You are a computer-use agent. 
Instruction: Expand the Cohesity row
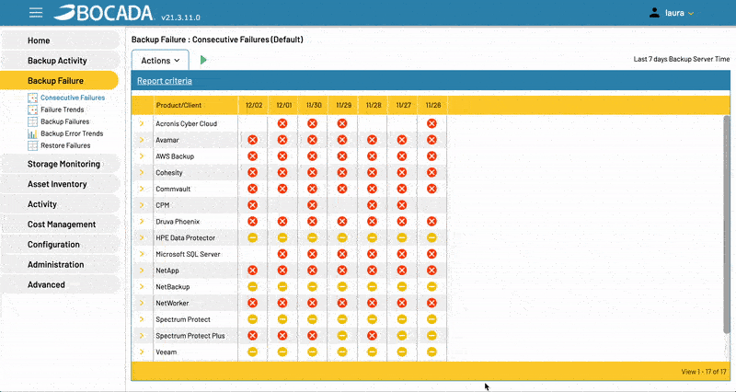142,172
